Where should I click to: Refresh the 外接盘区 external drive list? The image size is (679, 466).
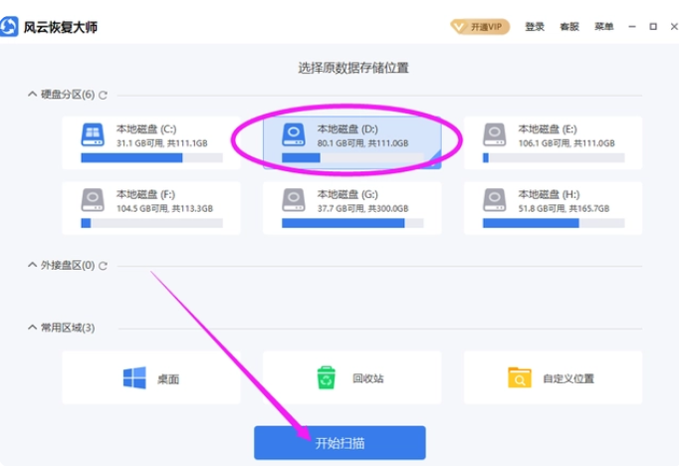[103, 266]
